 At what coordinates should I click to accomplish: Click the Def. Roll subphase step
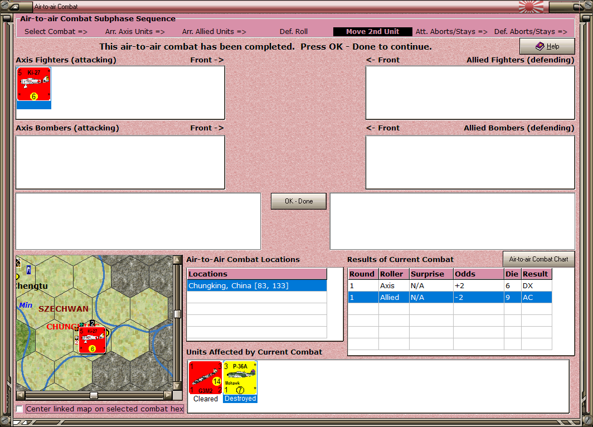click(x=294, y=31)
